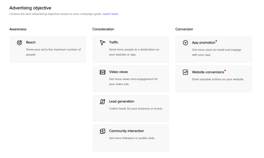Click text 'Get more followers or profile visits.'
This screenshot has height=158, width=264.
(x=132, y=138)
